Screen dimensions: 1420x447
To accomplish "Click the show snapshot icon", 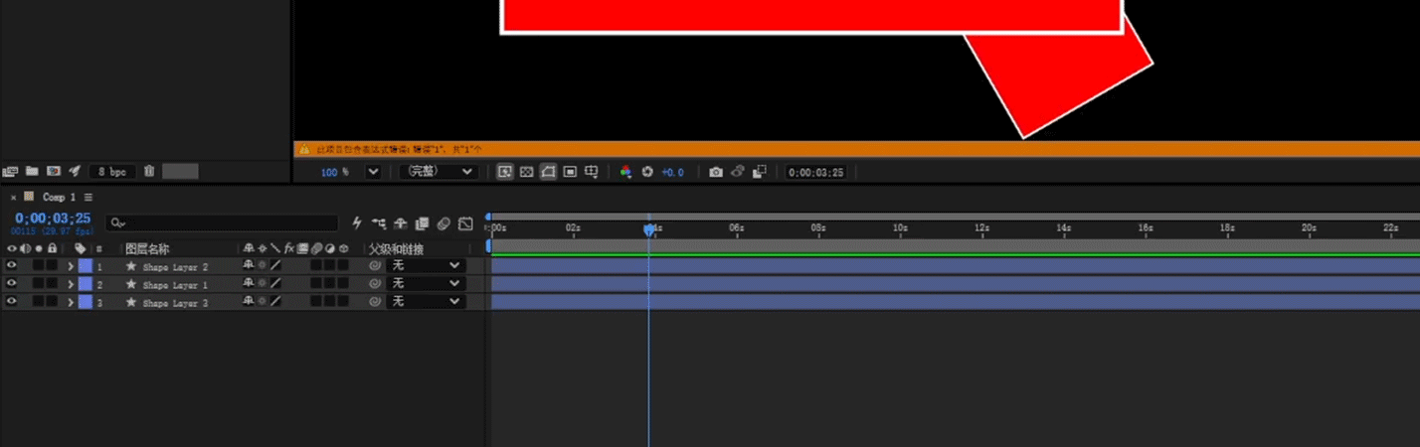I will pyautogui.click(x=738, y=172).
